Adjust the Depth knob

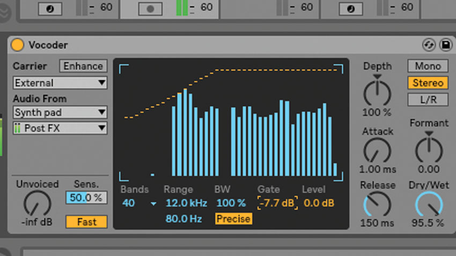tap(377, 93)
